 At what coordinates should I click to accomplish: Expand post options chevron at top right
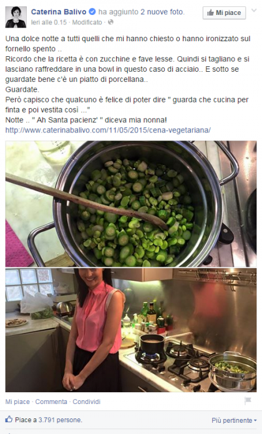[x=254, y=11]
